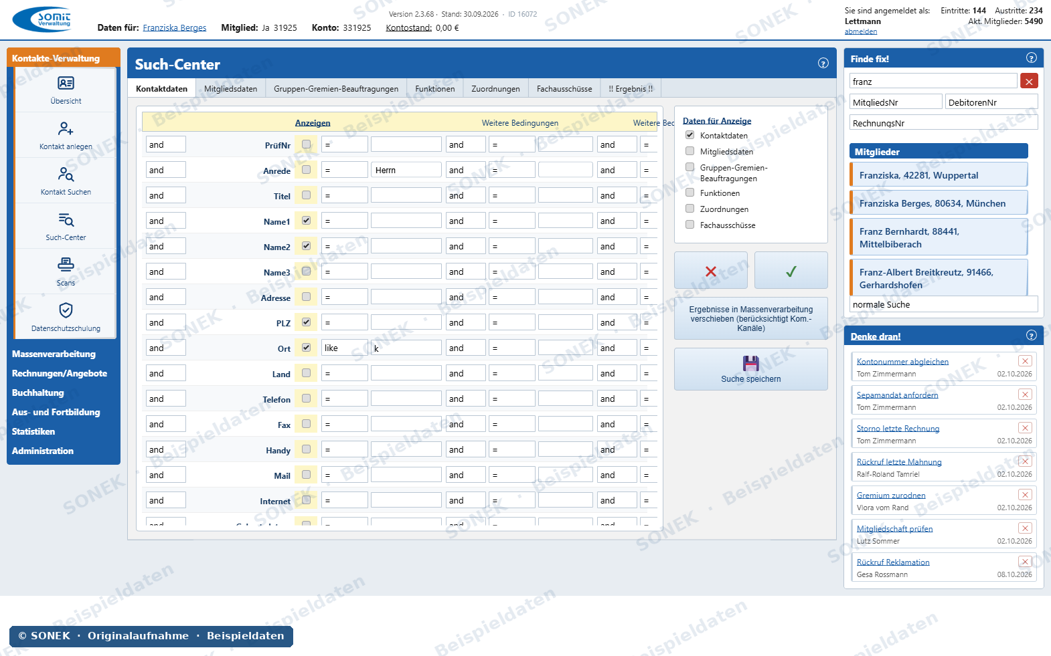Clear the Finde fix search with red X
1051x656 pixels.
click(1029, 82)
